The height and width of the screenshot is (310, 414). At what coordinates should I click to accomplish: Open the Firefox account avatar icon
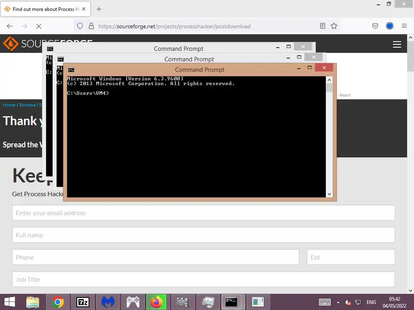390,26
